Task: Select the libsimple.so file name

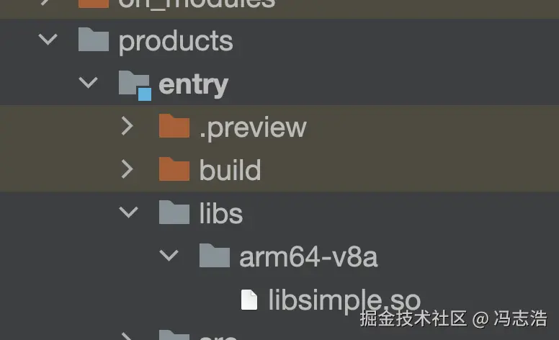Action: 344,301
